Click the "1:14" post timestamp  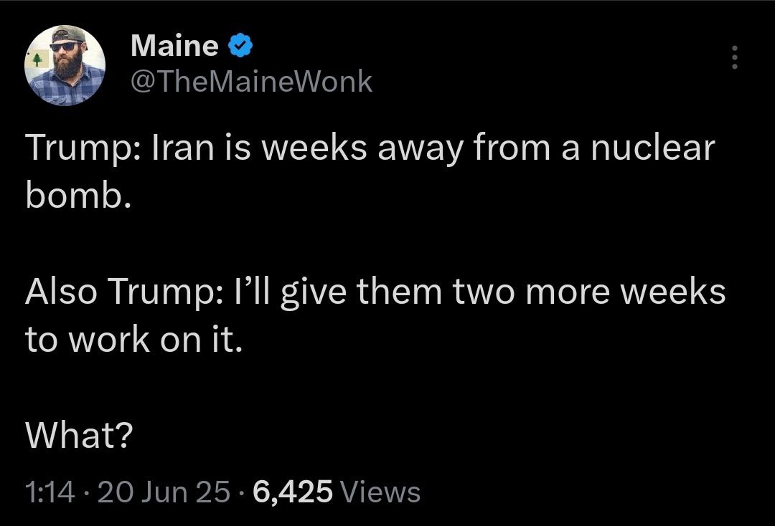(x=49, y=492)
